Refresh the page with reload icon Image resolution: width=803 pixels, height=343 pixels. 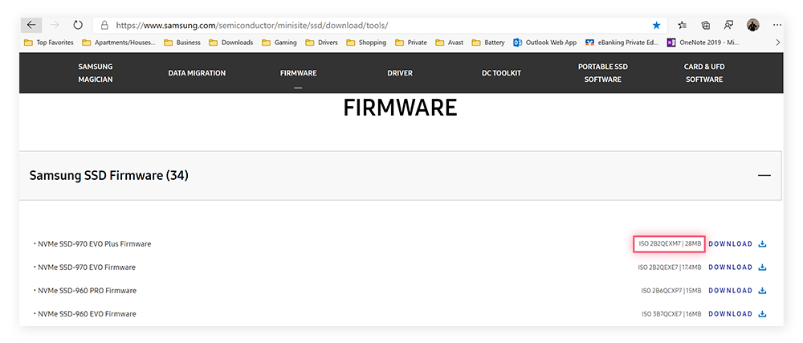(78, 25)
